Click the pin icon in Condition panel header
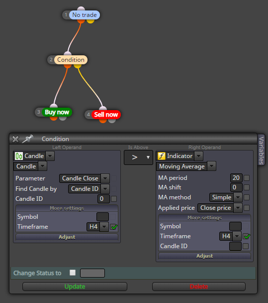Image resolution: width=268 pixels, height=303 pixels. 27,139
